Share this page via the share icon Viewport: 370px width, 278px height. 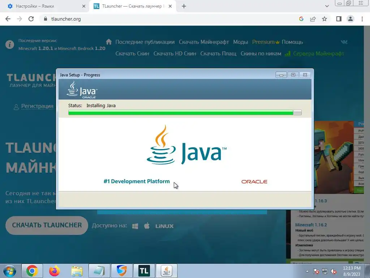click(313, 19)
